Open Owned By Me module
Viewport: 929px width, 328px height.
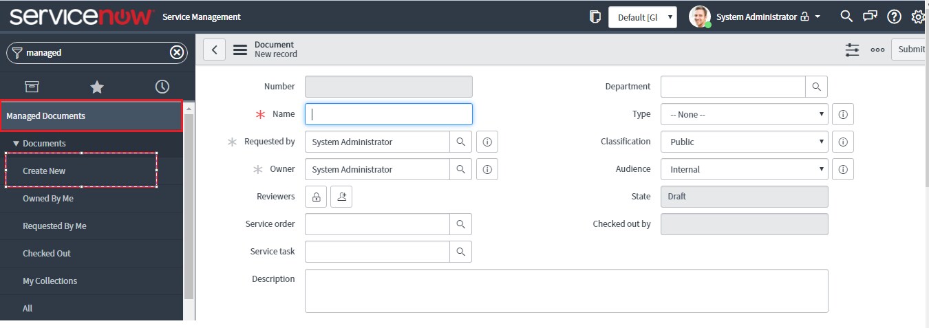pyautogui.click(x=48, y=198)
